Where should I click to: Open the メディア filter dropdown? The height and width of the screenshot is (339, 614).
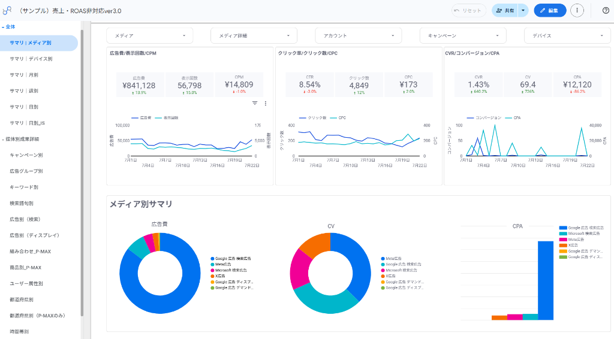click(x=149, y=35)
